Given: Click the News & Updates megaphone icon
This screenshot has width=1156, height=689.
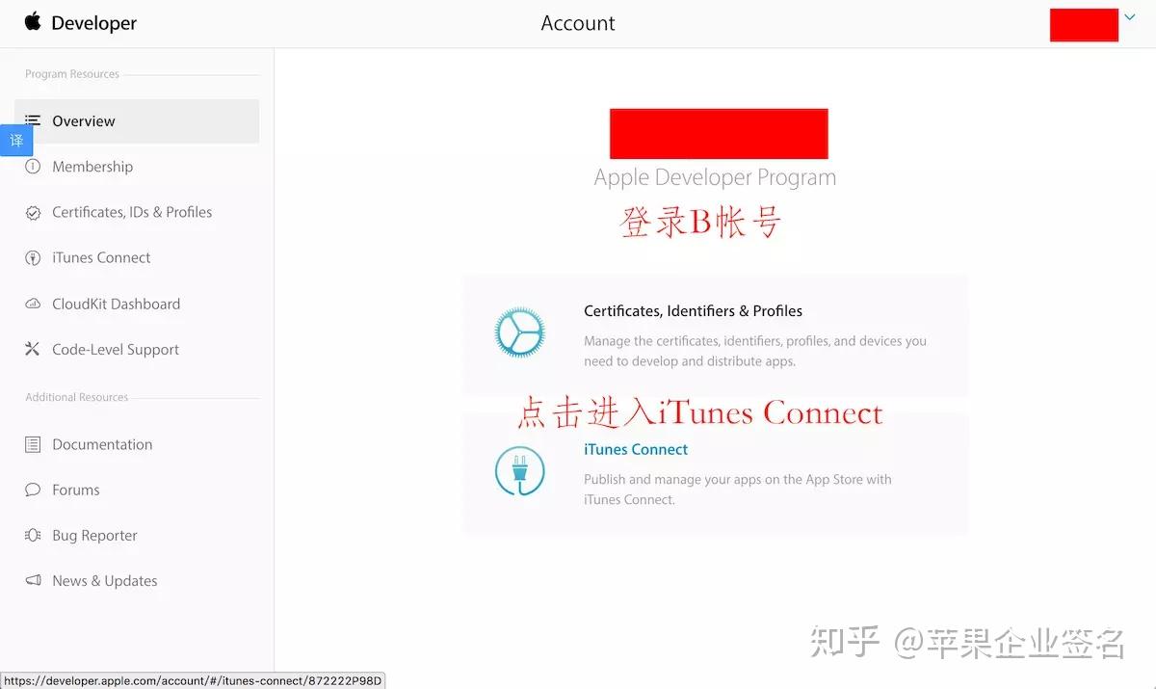Looking at the screenshot, I should click(x=33, y=580).
